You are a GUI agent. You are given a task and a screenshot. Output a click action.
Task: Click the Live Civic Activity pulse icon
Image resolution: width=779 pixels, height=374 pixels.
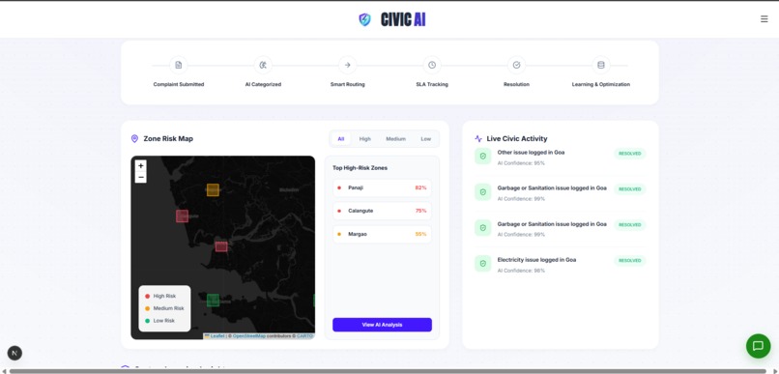coord(478,138)
